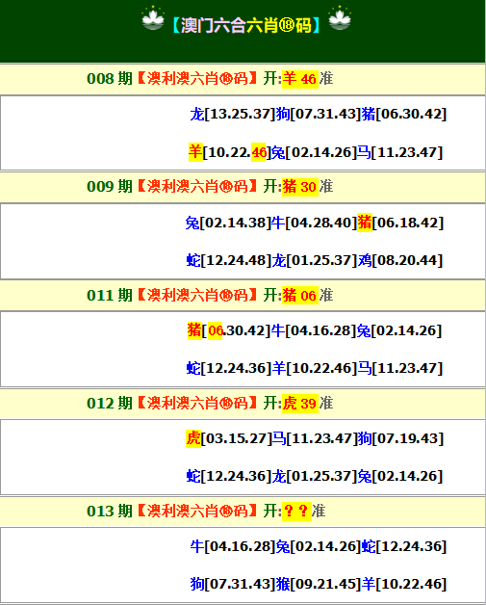Click 龙[13.25.37] in period 008
The image size is (486, 605).
pos(233,114)
